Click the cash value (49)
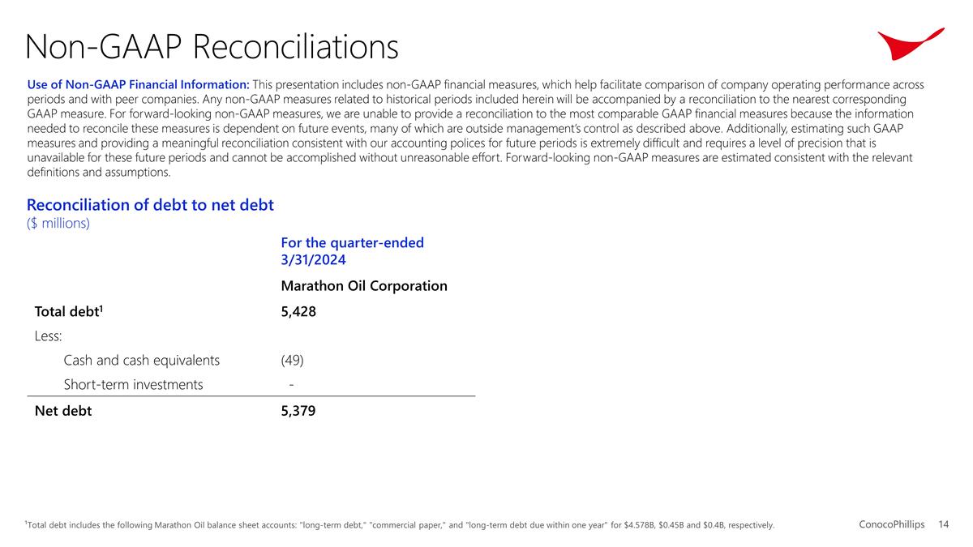Viewport: 973px width, 547px height. [x=292, y=360]
